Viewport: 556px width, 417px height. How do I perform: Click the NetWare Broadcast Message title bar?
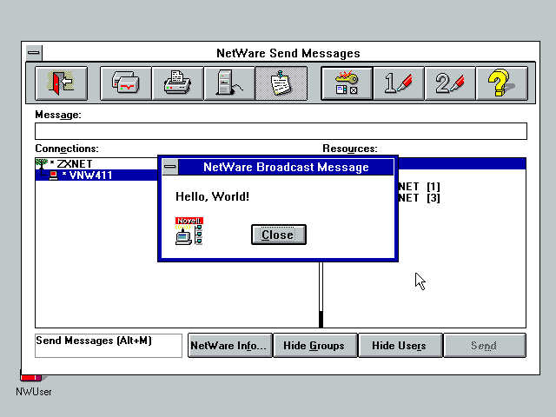[286, 167]
